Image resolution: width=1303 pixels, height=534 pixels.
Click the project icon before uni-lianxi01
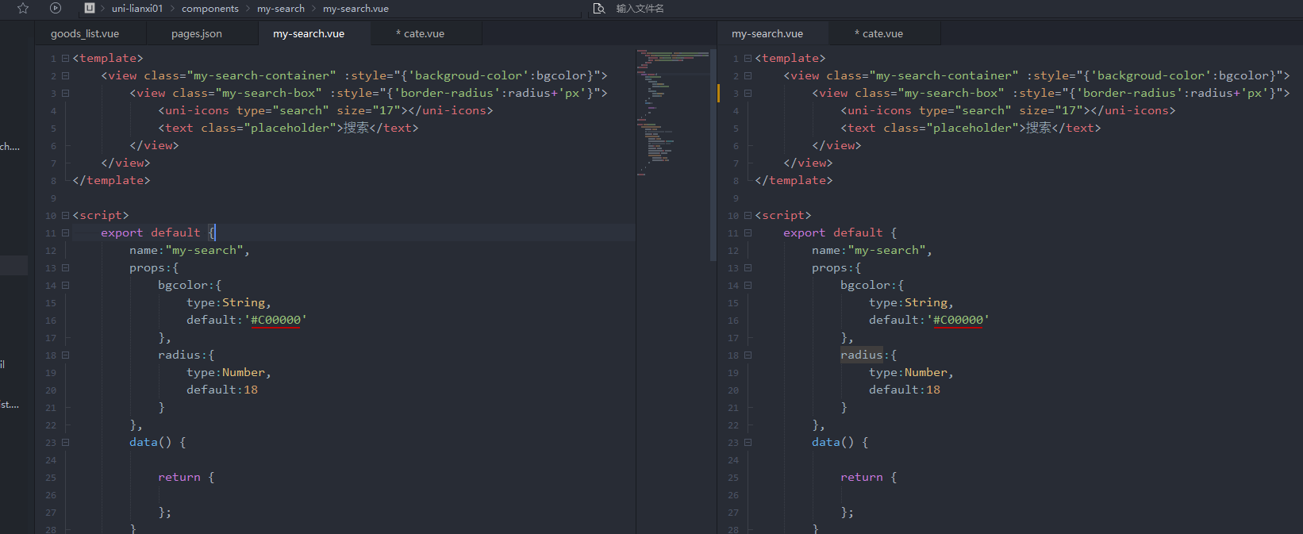click(x=90, y=8)
